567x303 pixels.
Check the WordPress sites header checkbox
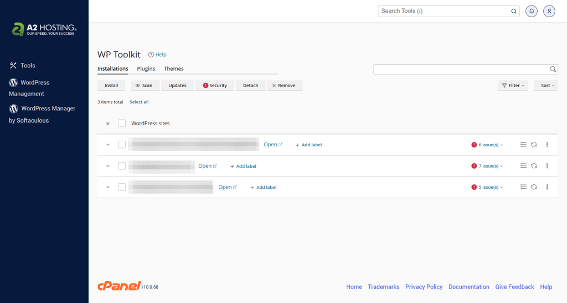122,123
